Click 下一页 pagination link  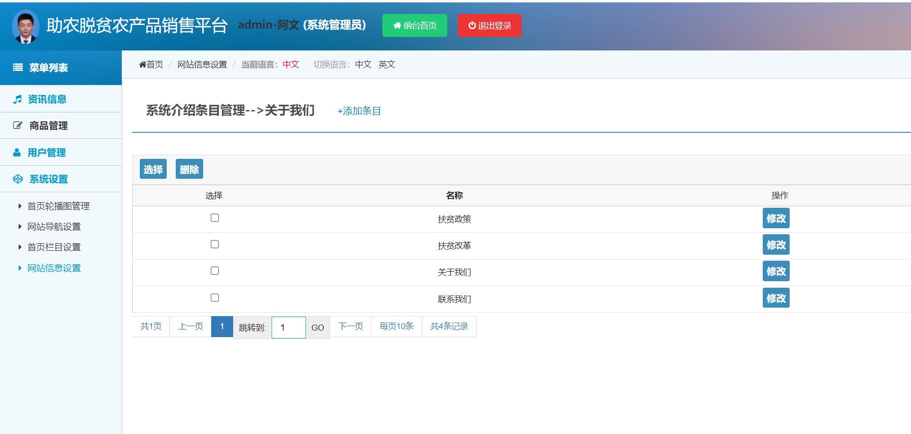[x=351, y=327]
